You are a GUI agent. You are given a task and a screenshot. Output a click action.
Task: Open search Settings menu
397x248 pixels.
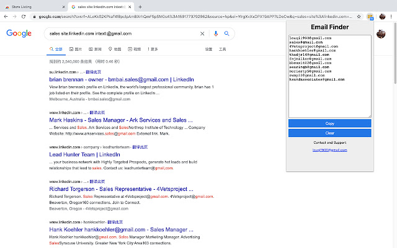[x=208, y=49]
